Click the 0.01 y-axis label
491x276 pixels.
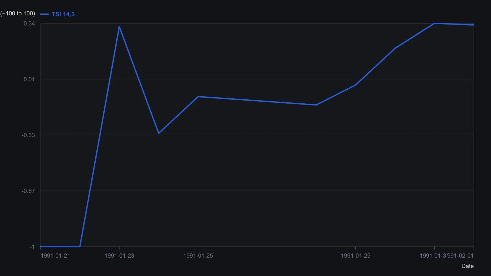[x=29, y=79]
